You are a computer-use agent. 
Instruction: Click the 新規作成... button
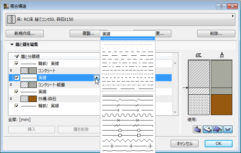(25, 34)
